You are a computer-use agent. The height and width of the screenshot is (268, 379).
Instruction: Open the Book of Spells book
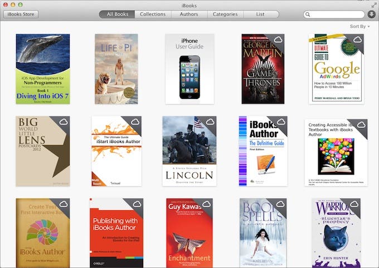[x=263, y=233]
